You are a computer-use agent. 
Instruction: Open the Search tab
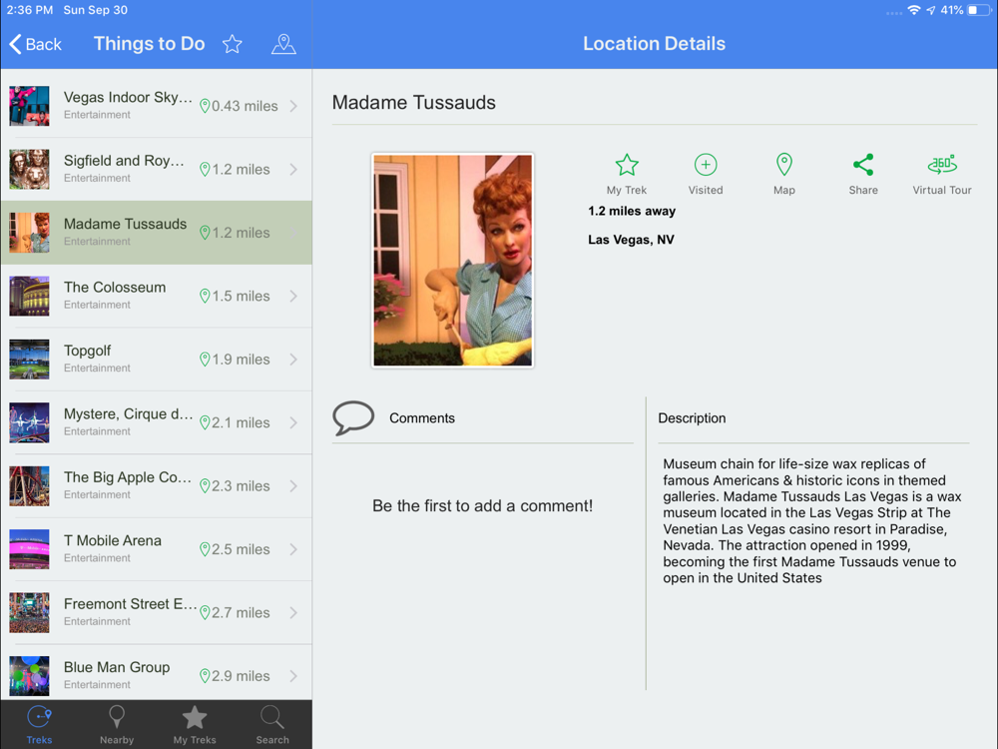tap(272, 725)
